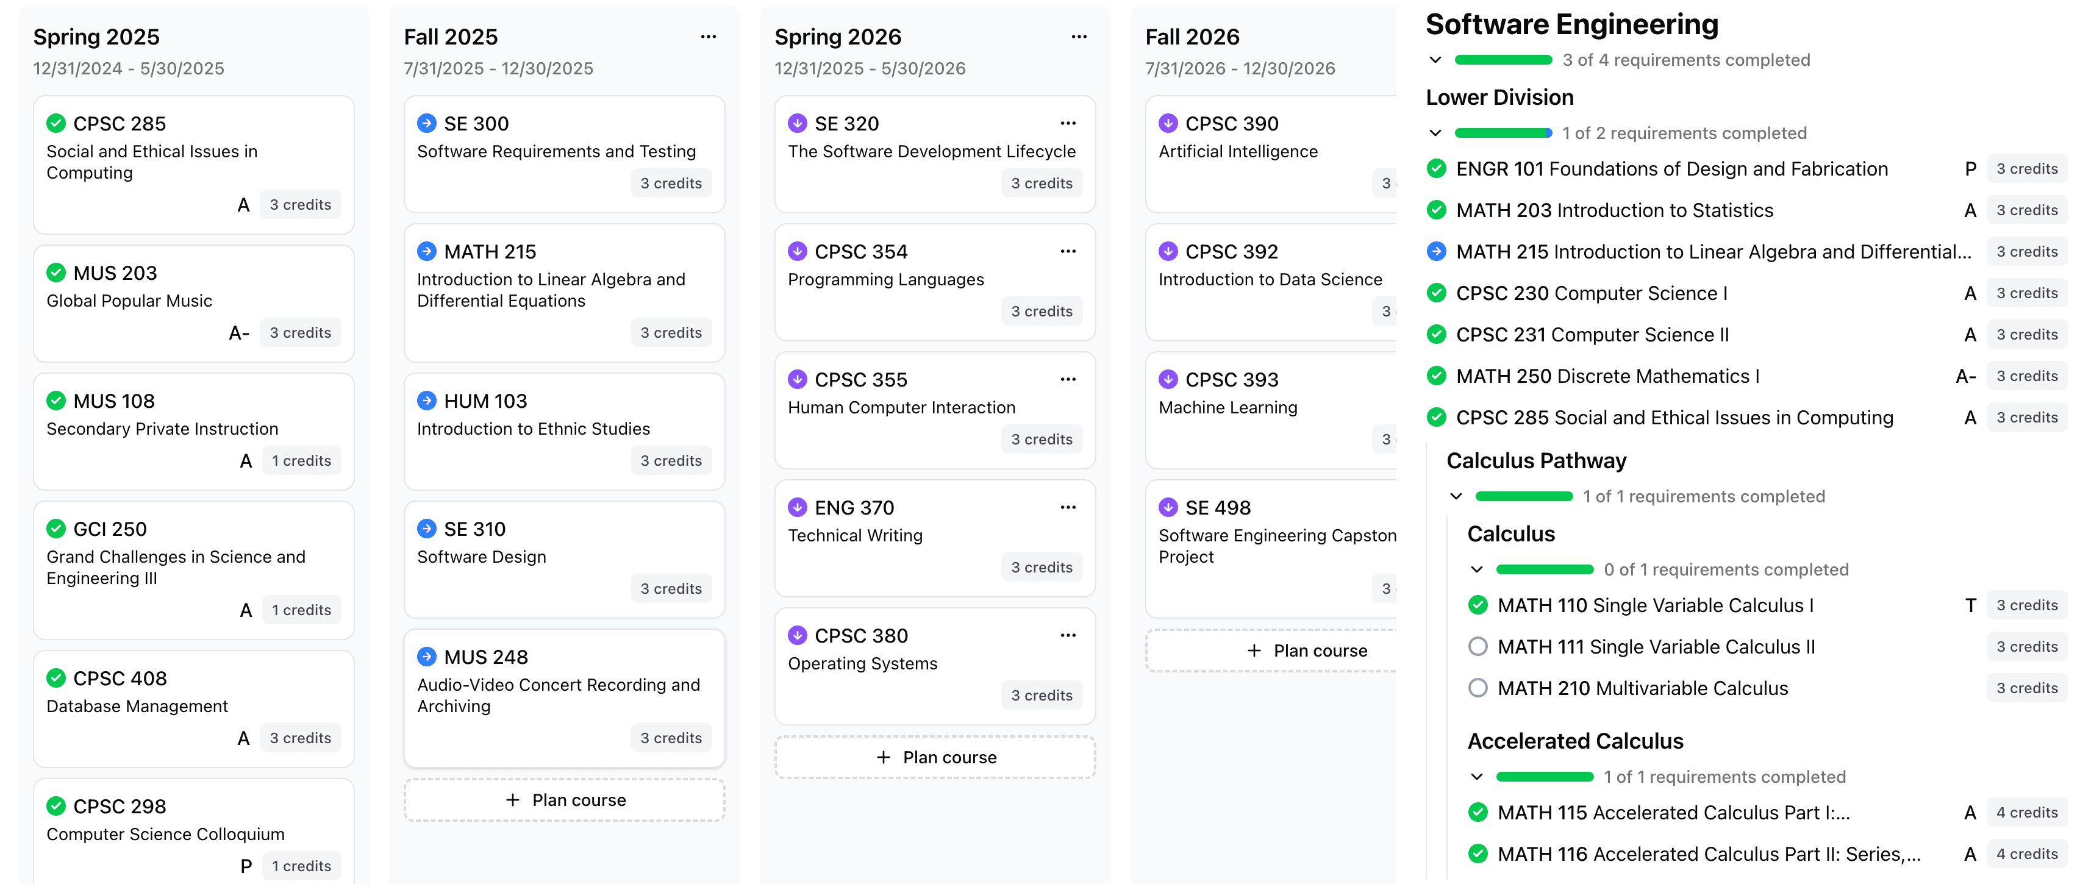Open the MUS 248 course card
This screenshot has width=2094, height=884.
pyautogui.click(x=564, y=697)
